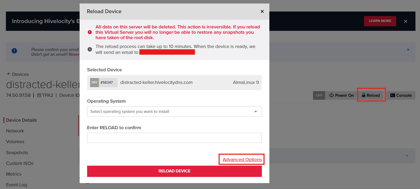Click the Reload lock icon button
Screen dimensions: 420x189
click(364, 95)
